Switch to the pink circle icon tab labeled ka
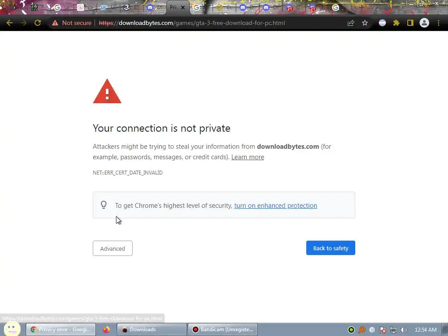This screenshot has height=336, width=448. 85,7
